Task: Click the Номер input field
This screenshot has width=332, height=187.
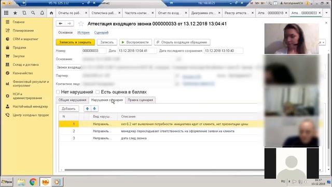Action: pos(94,51)
